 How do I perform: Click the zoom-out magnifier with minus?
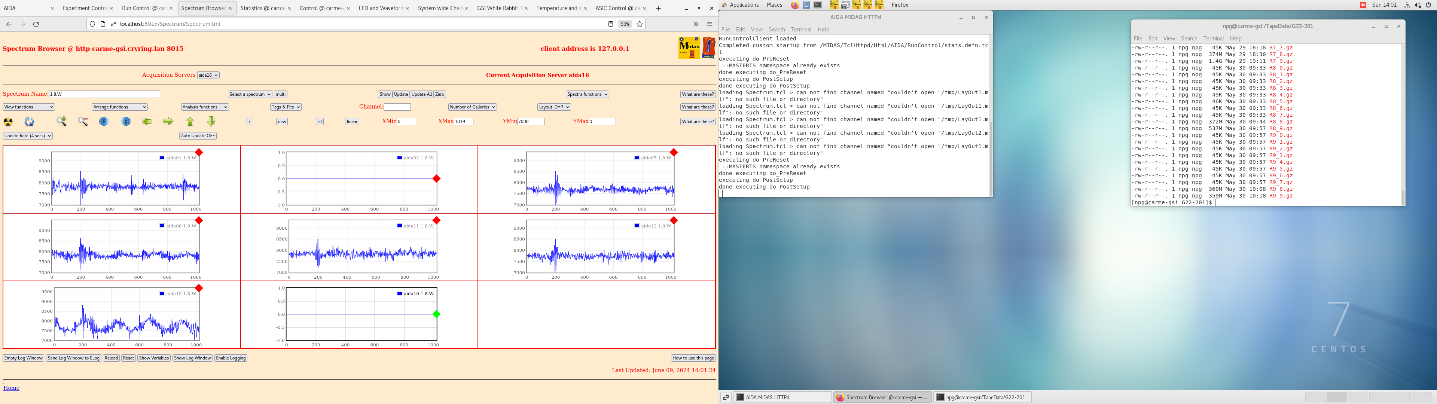click(83, 122)
